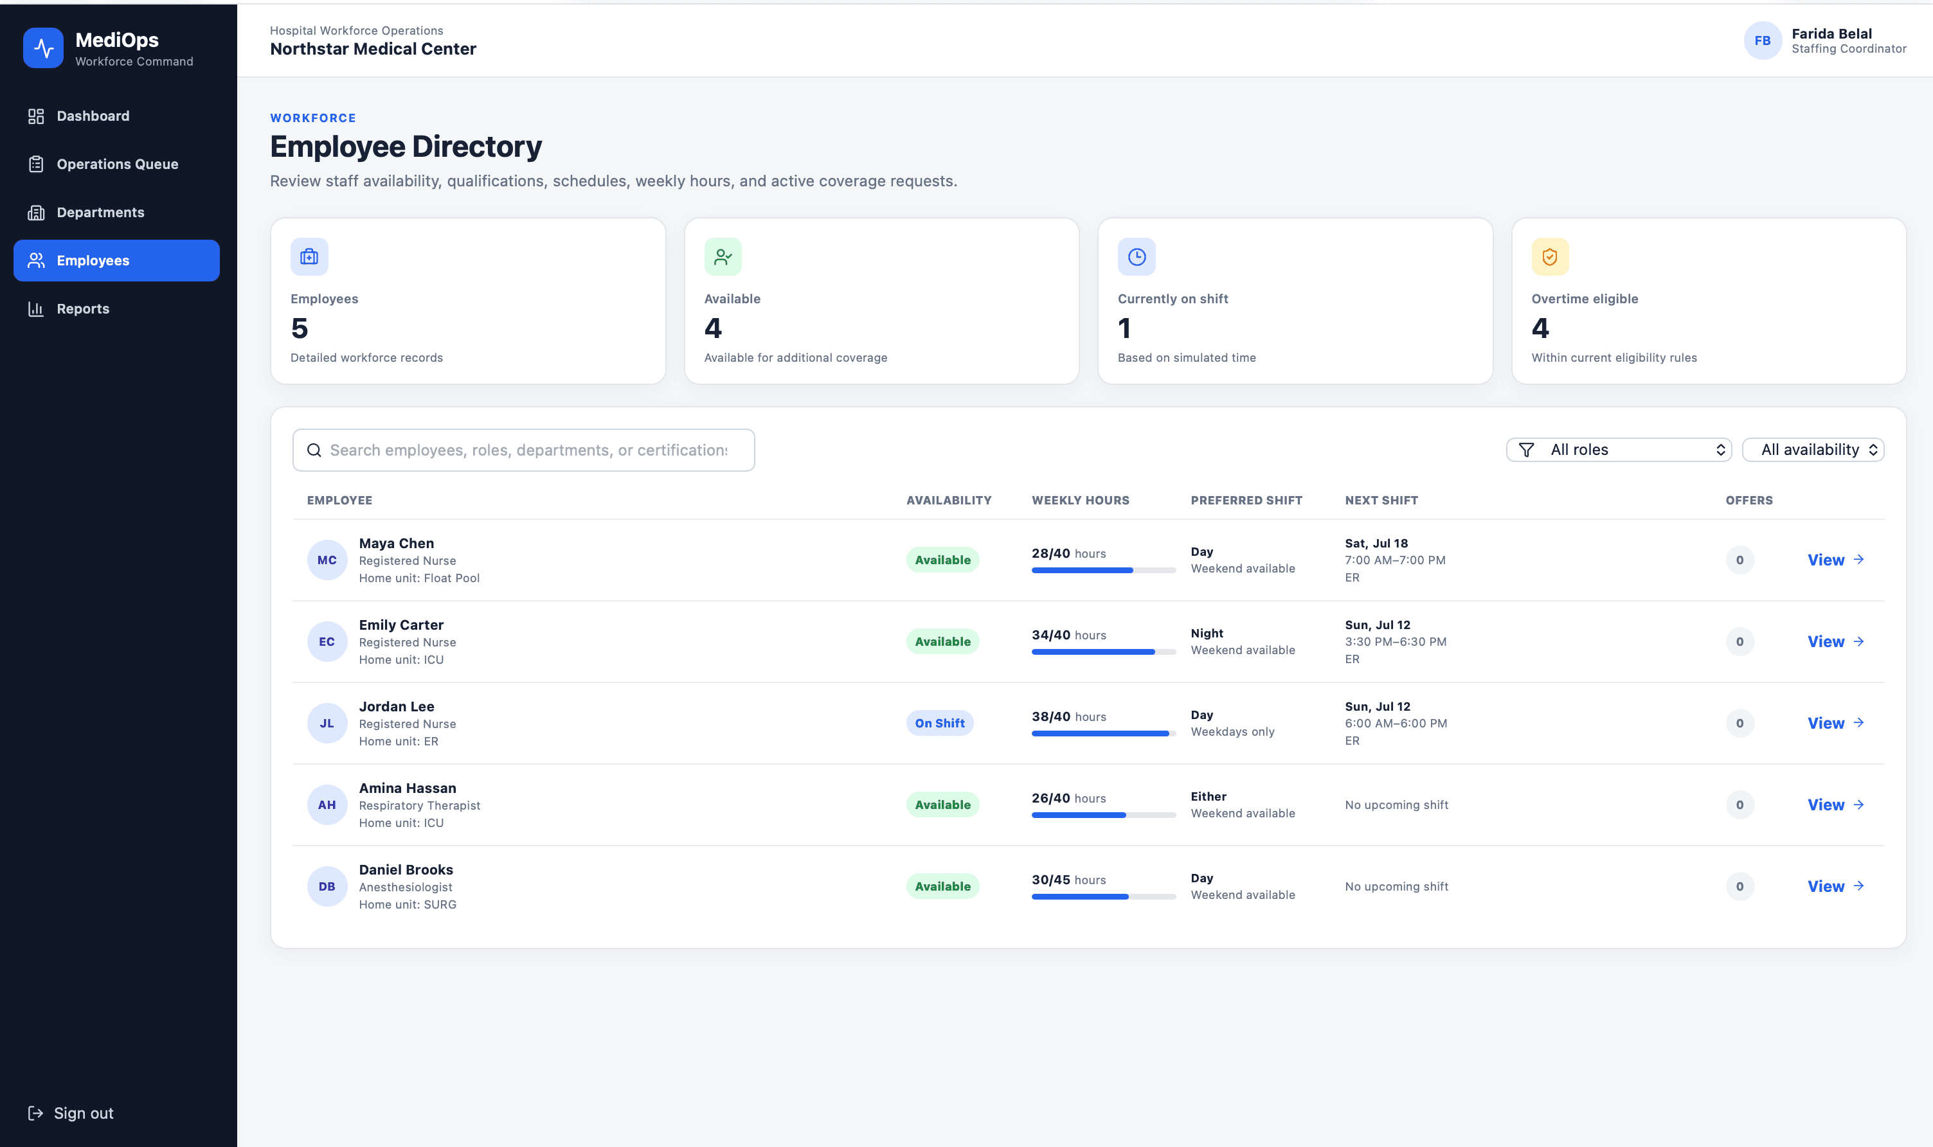Click the FB user avatar

(x=1763, y=40)
